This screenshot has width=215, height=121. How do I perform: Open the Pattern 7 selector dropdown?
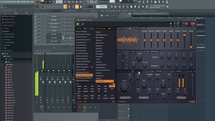click(101, 7)
